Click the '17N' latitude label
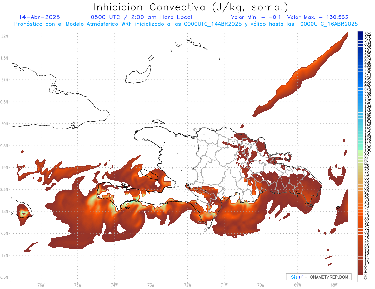The width and height of the screenshot is (375, 289). tap(5, 255)
